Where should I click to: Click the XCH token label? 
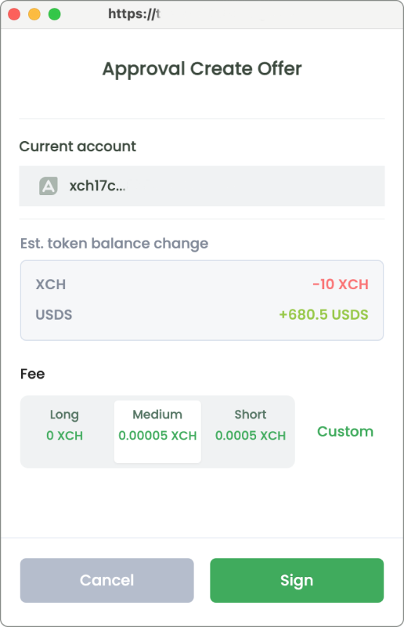coord(51,285)
